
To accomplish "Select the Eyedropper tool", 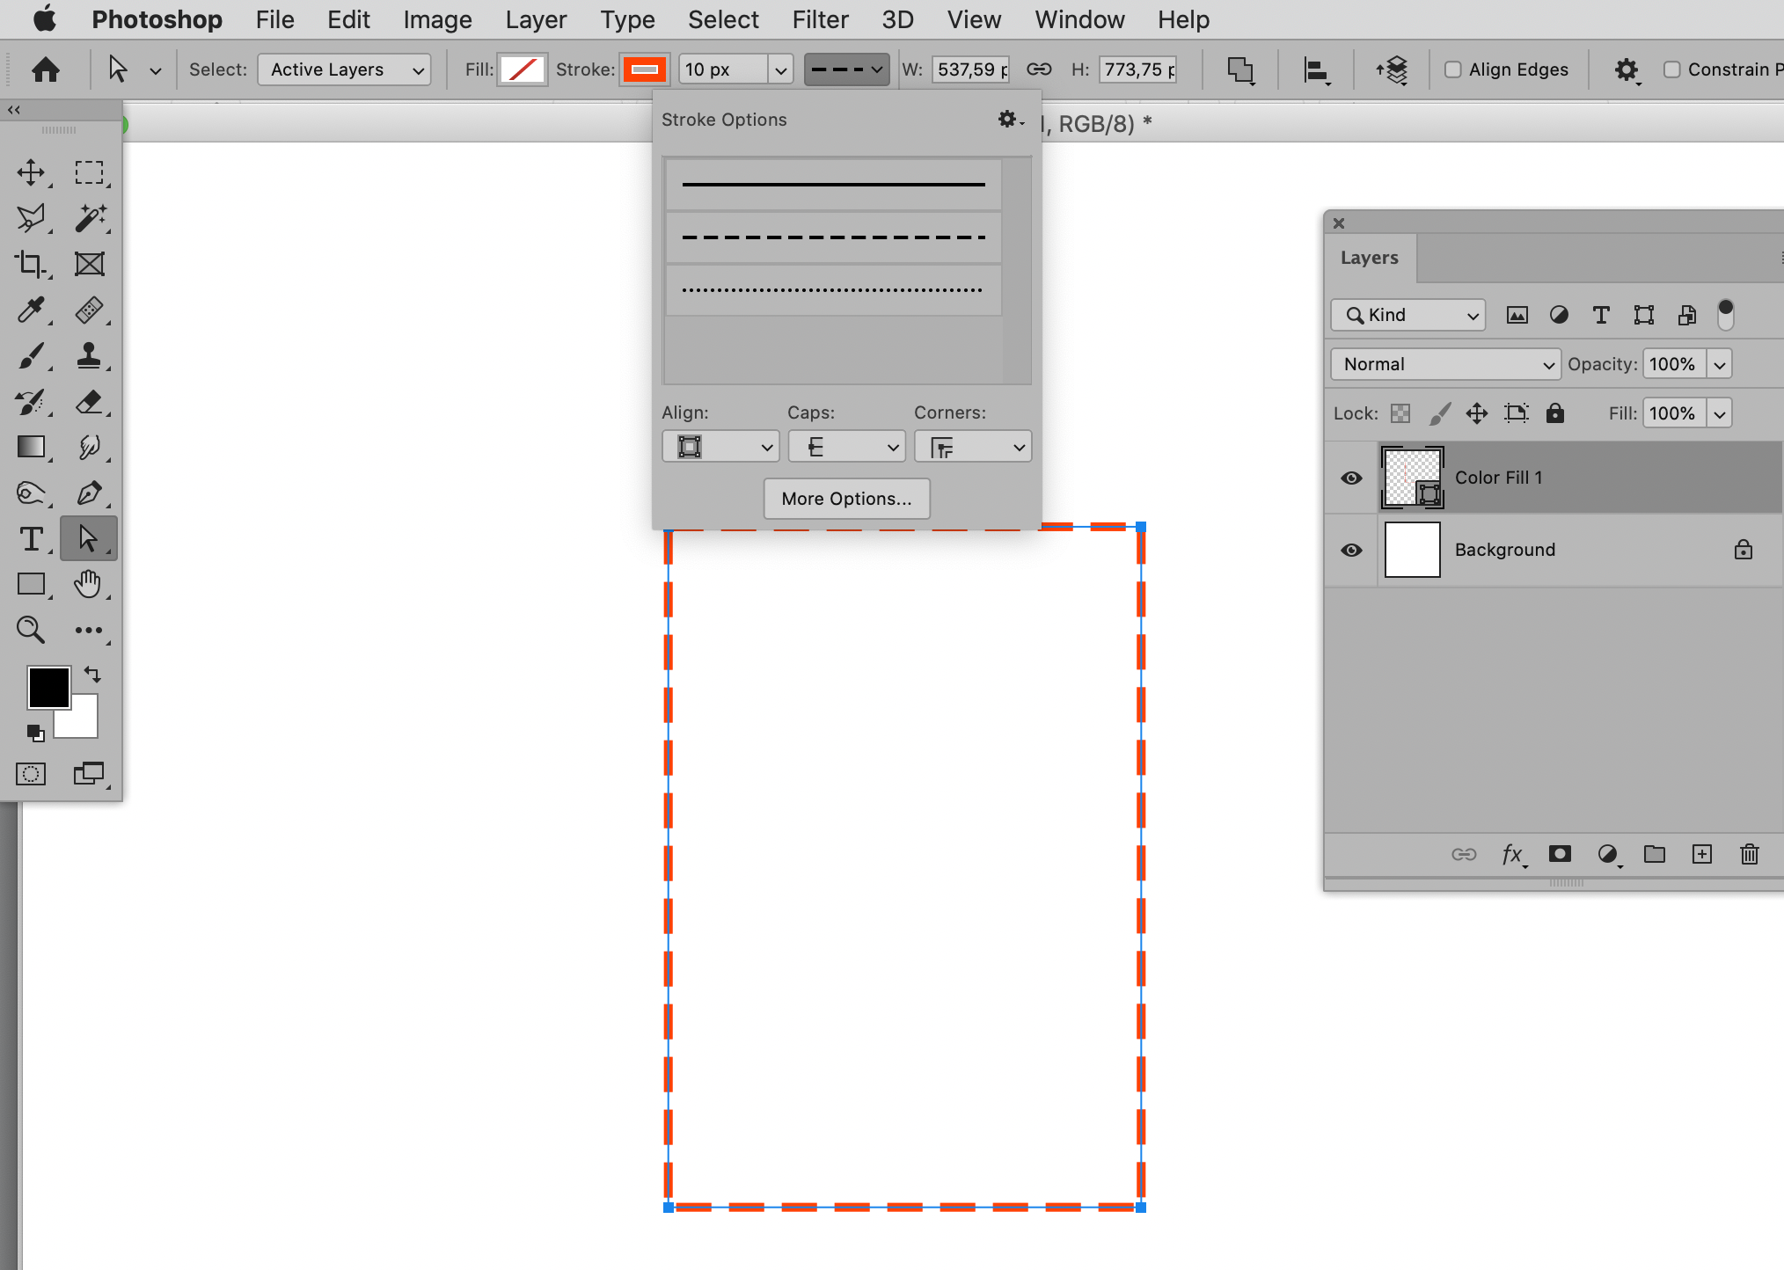I will (33, 310).
